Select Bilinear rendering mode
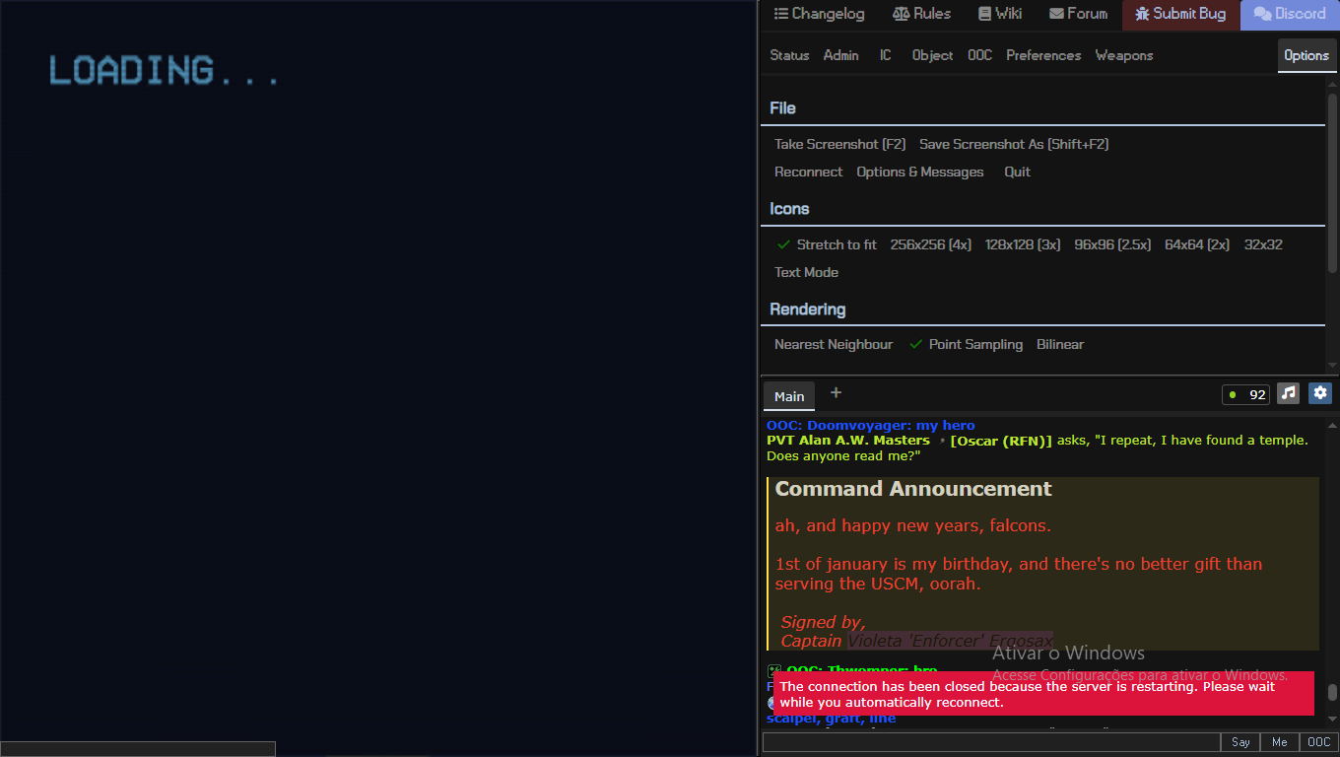Screen dimensions: 1340x757 (x=1059, y=344)
